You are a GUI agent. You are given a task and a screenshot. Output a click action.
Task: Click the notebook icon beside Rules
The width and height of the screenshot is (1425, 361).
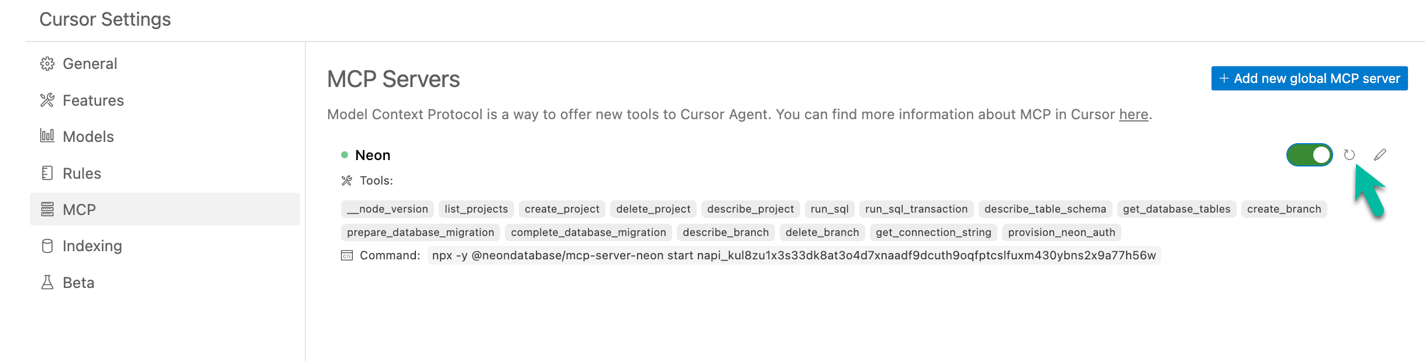tap(47, 173)
